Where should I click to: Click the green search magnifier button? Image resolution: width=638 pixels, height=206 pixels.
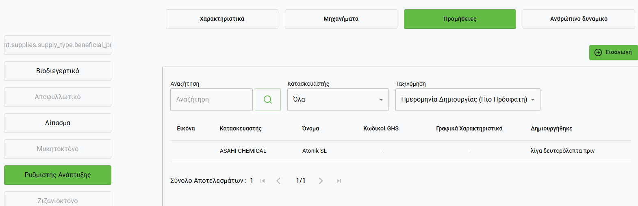[268, 100]
